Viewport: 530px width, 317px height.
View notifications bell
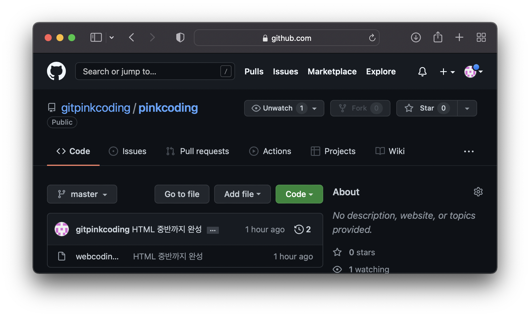coord(422,71)
